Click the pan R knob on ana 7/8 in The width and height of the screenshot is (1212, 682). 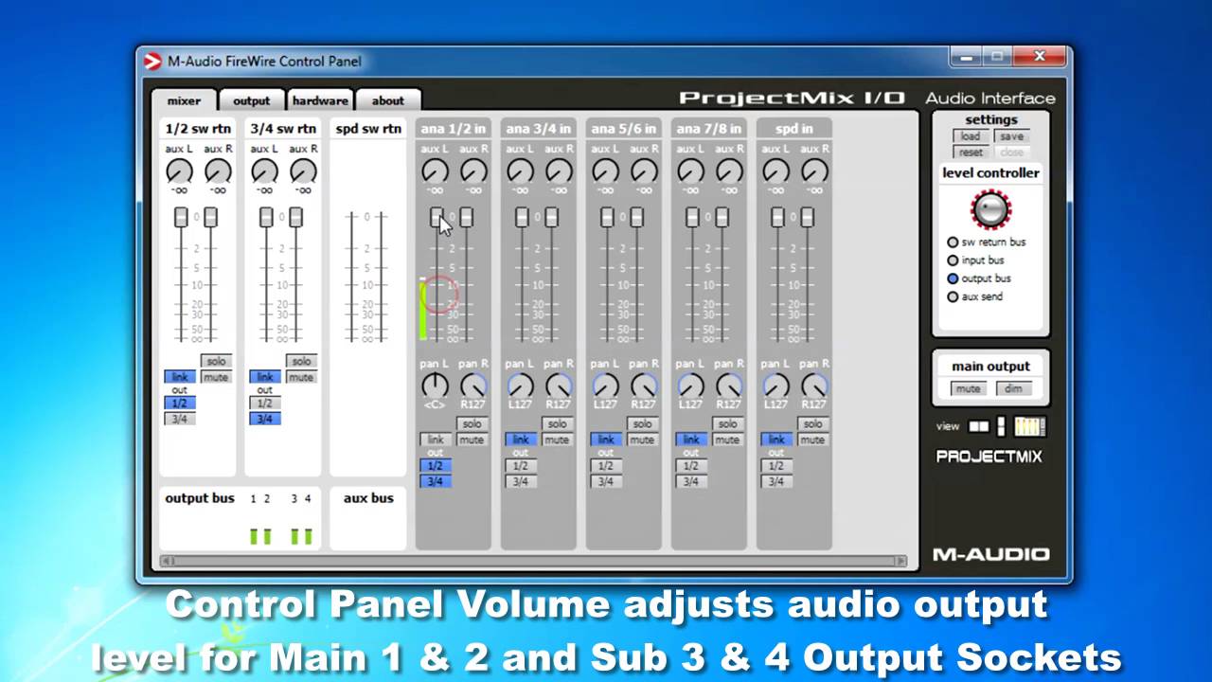pyautogui.click(x=729, y=386)
